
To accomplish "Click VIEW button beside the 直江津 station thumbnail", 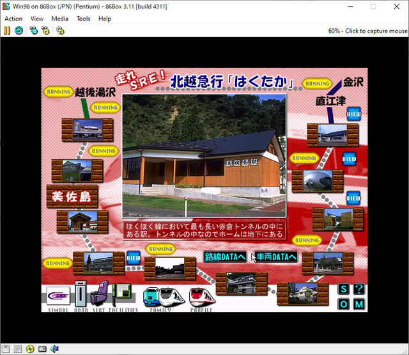I will click(x=353, y=114).
